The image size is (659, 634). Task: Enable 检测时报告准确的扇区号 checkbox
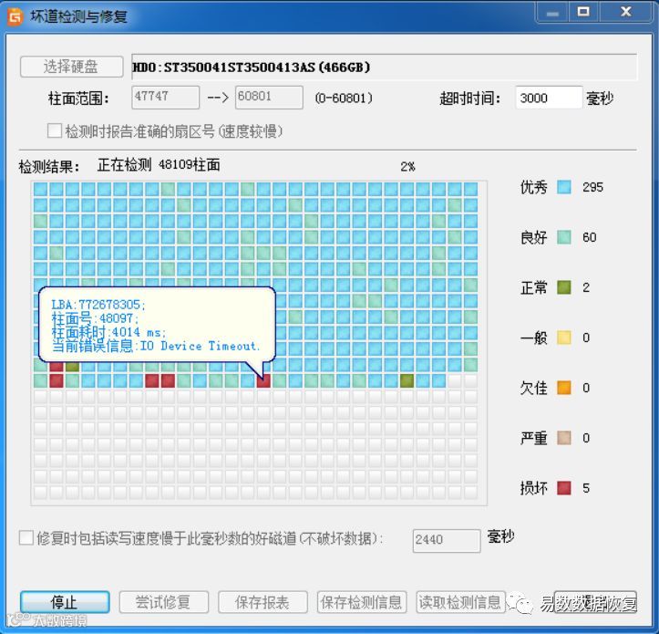(55, 130)
